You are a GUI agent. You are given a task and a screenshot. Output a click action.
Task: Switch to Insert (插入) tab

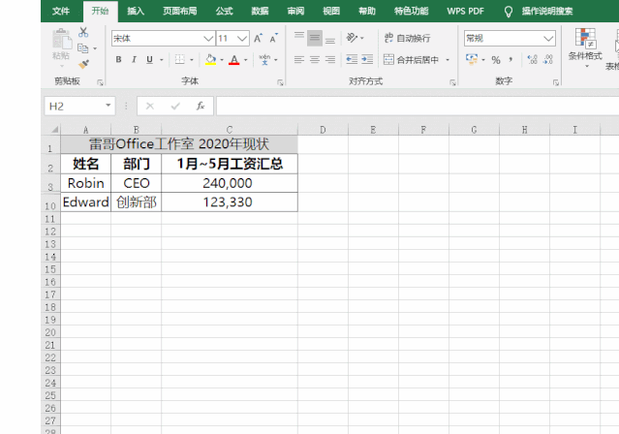[136, 11]
